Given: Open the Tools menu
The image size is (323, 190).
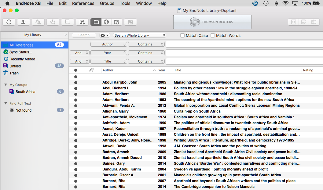Looking at the screenshot, I should click(125, 3).
